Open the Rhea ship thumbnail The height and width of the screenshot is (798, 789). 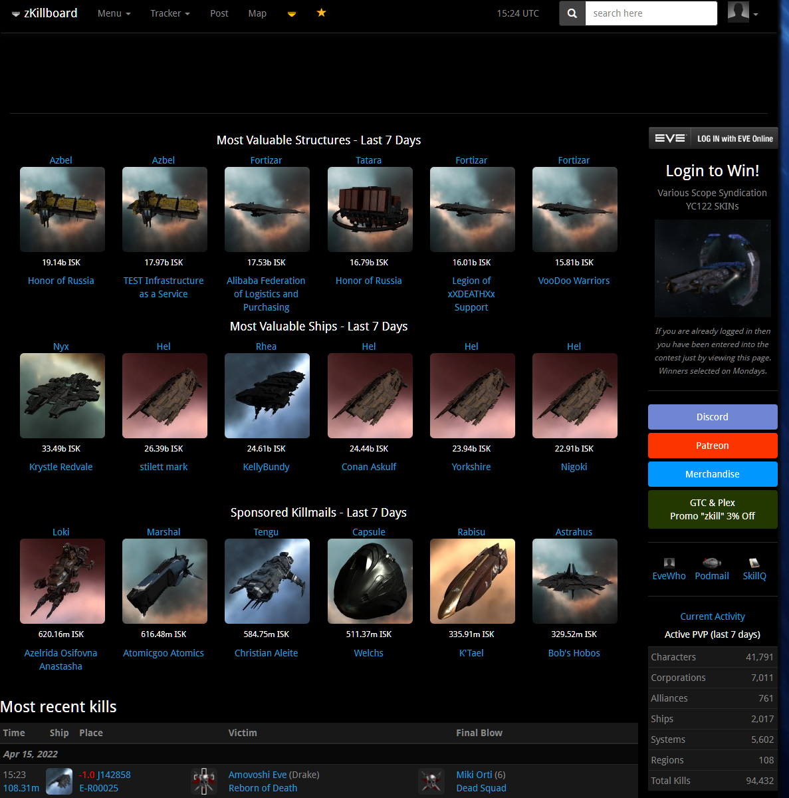point(267,396)
